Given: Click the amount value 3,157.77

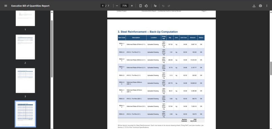Looking at the screenshot, I should (194, 67).
